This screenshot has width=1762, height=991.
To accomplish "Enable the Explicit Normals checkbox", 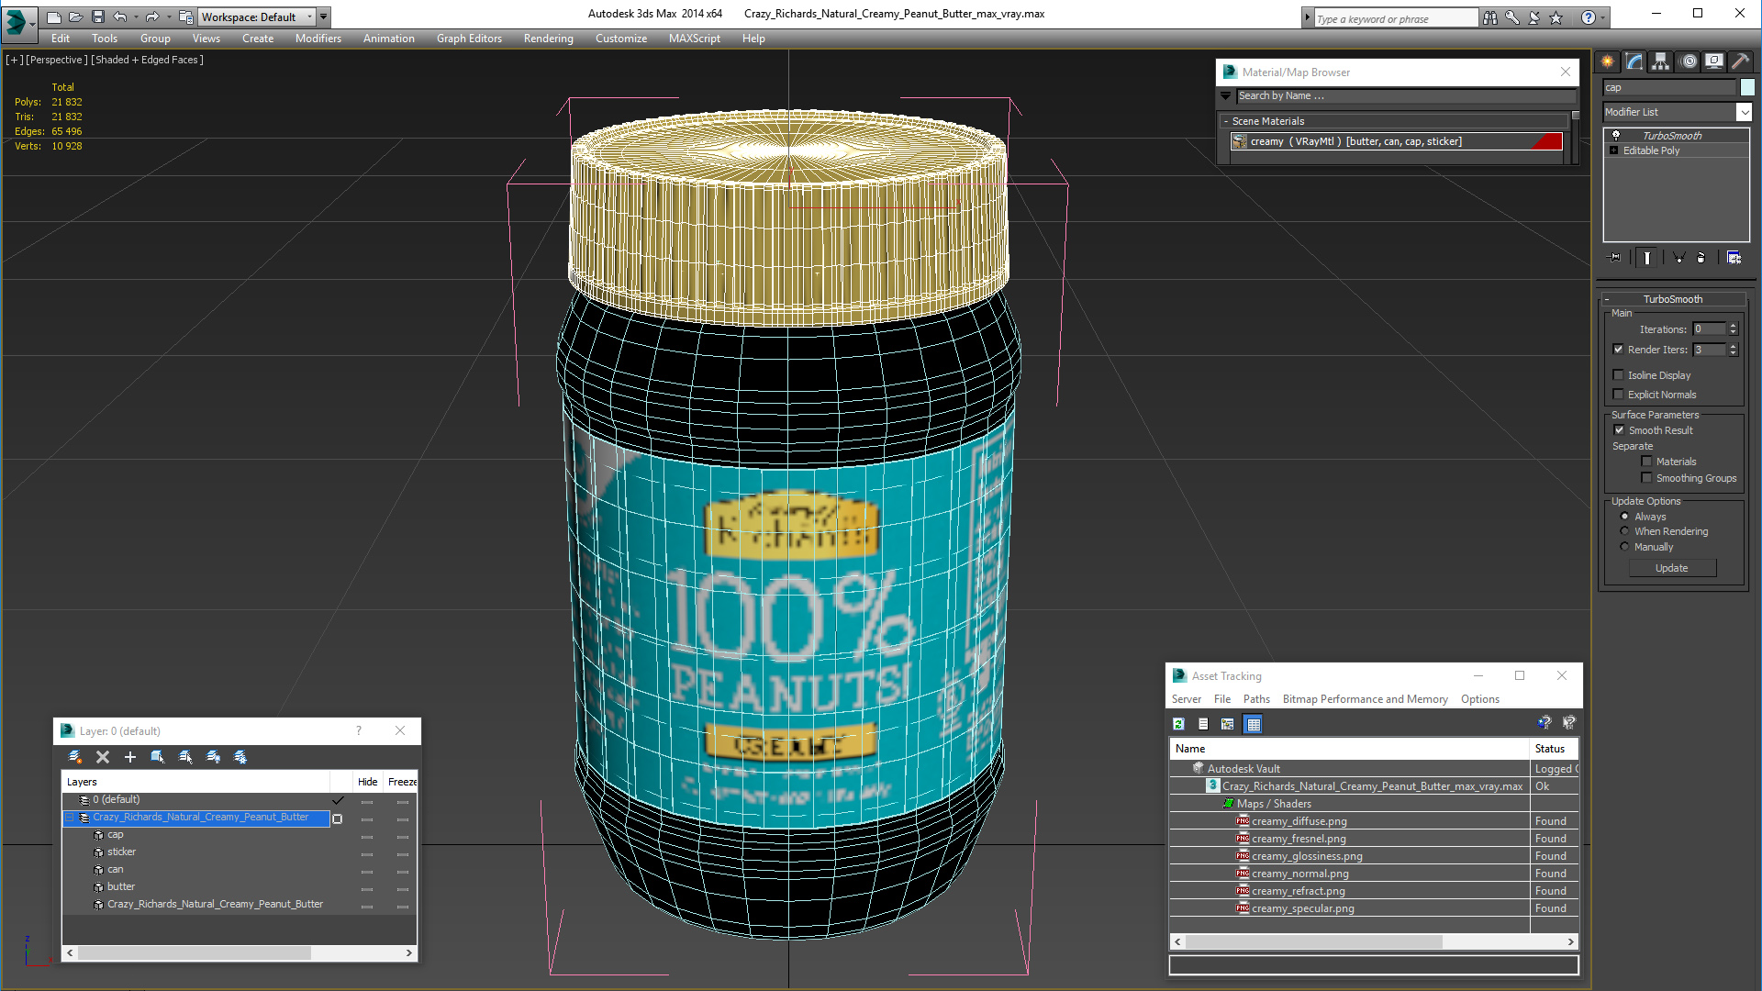I will 1619,395.
